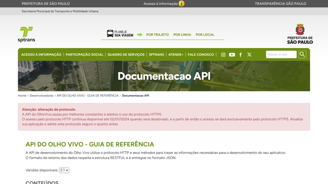
Task: Expand the Versões disponíveis 2.1 dropdown
Action: pos(64,170)
